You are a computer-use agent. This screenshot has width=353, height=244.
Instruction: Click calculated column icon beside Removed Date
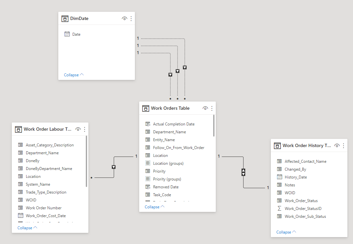tap(148, 187)
